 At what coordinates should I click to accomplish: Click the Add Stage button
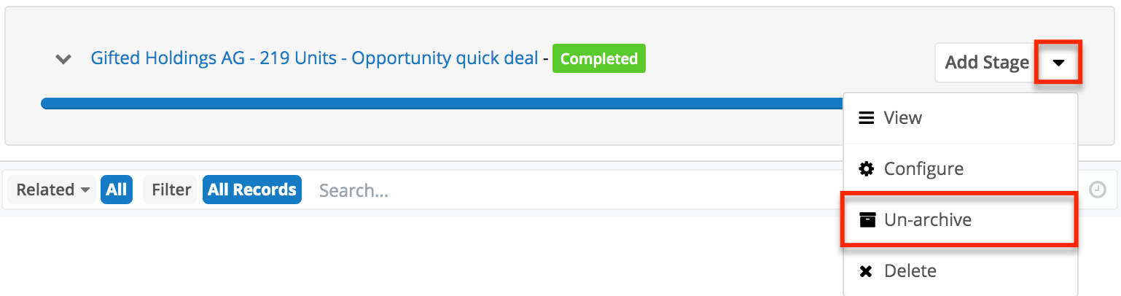[x=985, y=63]
